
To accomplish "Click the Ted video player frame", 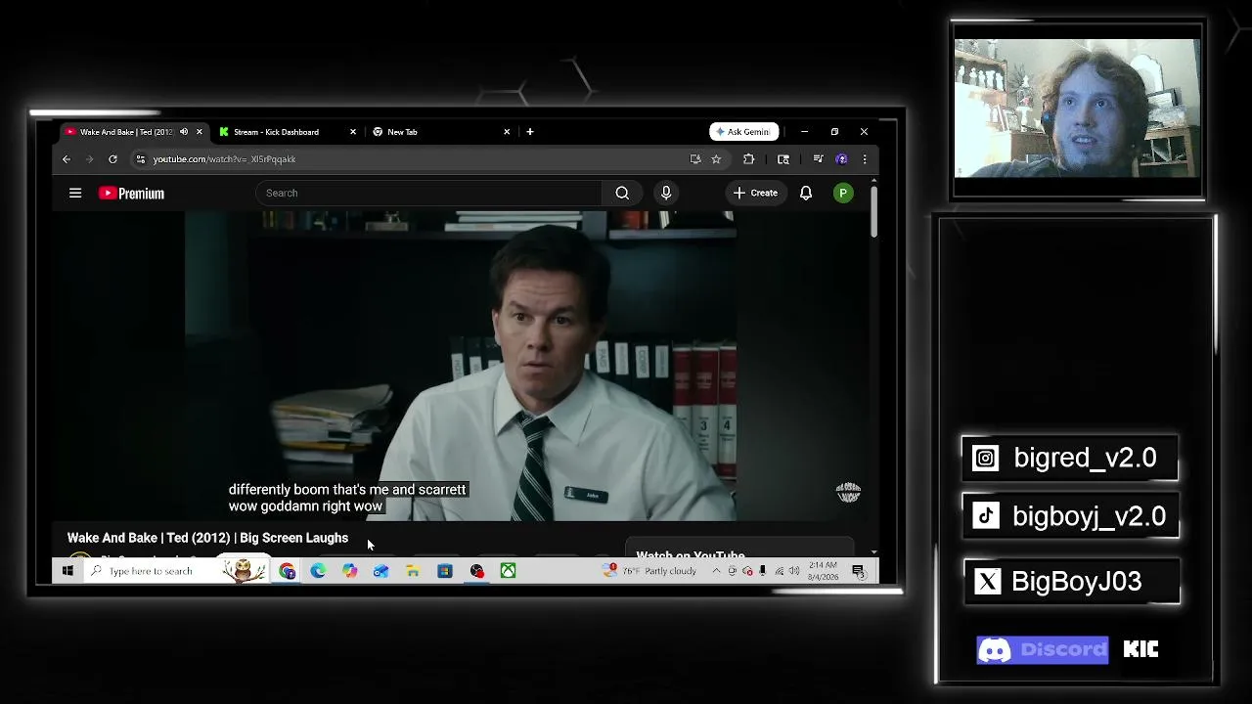I will (460, 366).
